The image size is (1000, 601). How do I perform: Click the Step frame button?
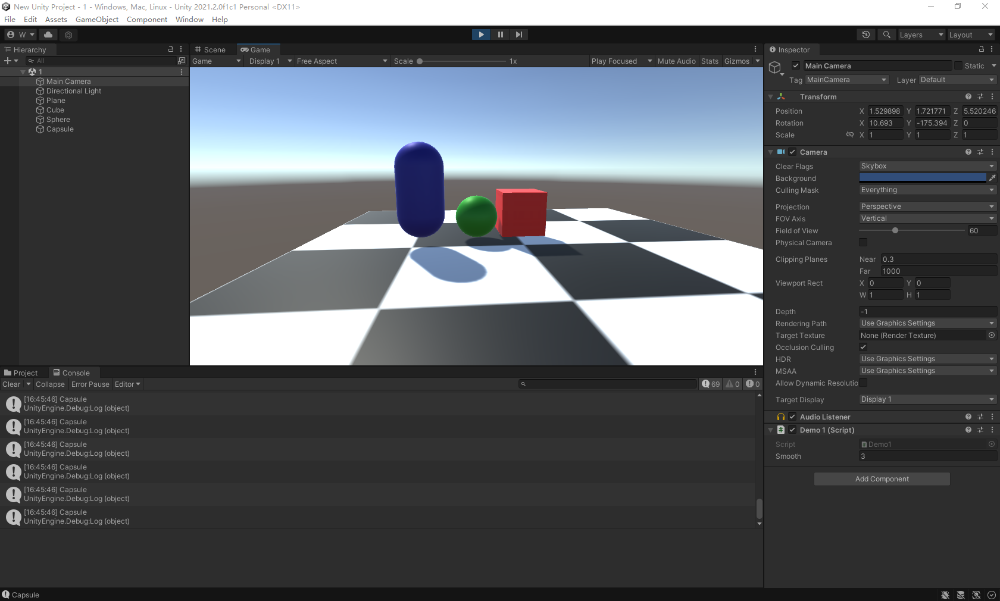tap(519, 35)
